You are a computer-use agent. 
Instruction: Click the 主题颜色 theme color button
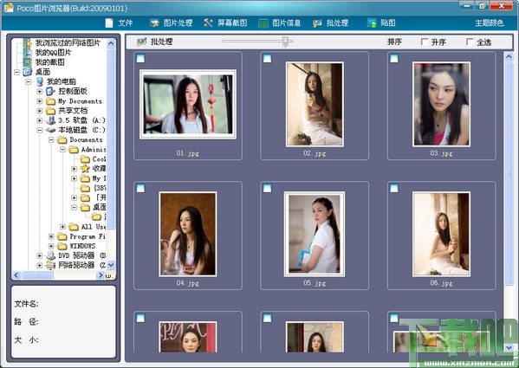coord(490,23)
